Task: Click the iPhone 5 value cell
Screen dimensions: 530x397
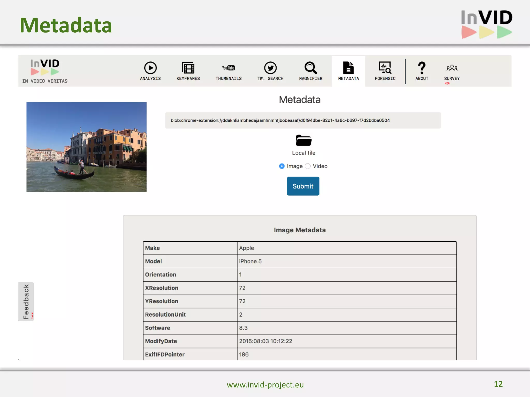Action: pyautogui.click(x=347, y=262)
